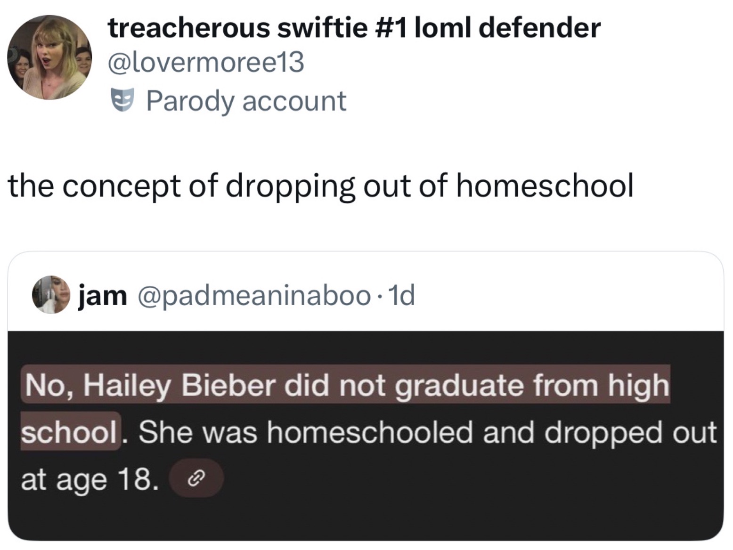Click the display name 'jam' in quoted tweet

coord(103,295)
